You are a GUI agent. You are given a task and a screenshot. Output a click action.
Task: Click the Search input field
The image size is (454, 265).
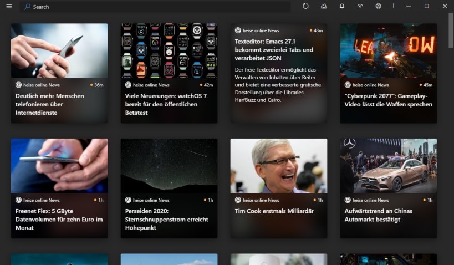click(x=155, y=7)
